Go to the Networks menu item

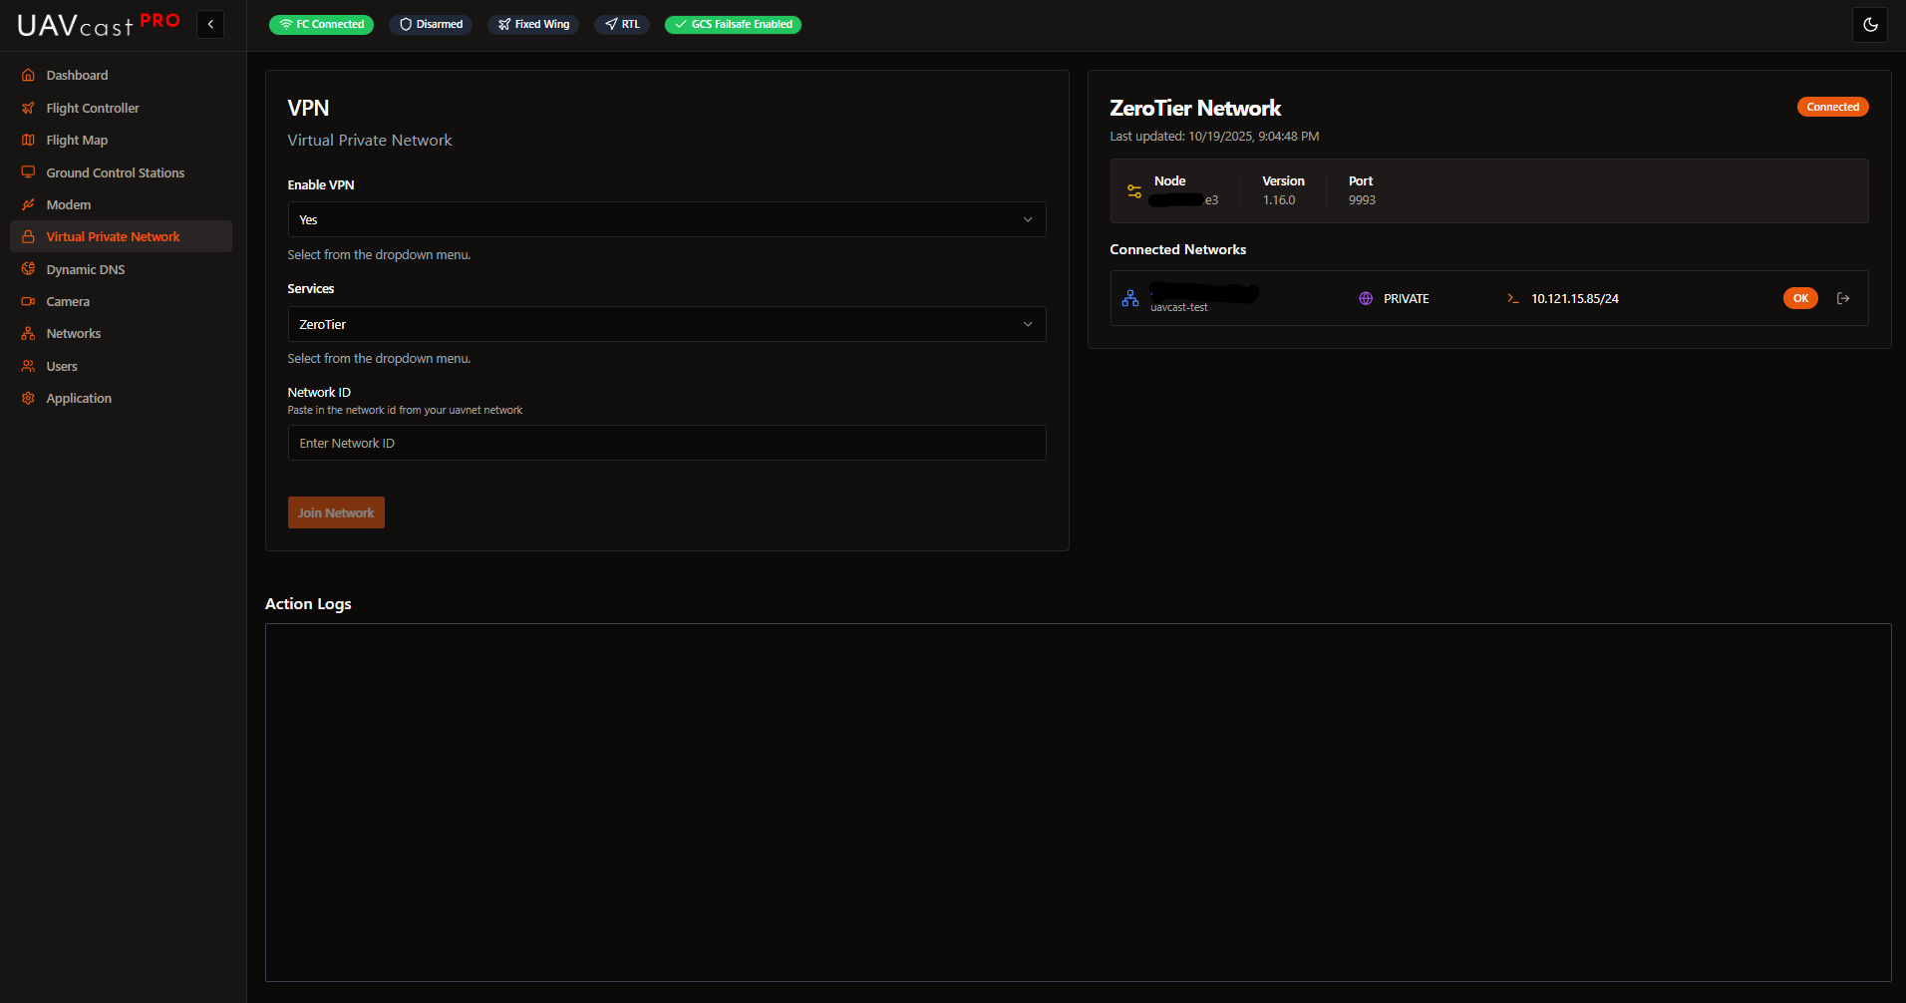coord(73,333)
